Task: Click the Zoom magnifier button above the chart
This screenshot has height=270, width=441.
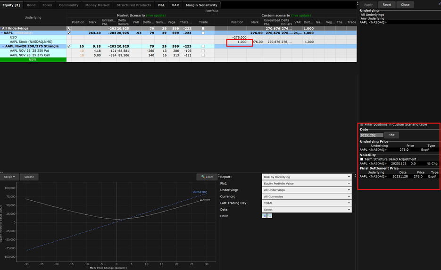Action: (x=207, y=177)
